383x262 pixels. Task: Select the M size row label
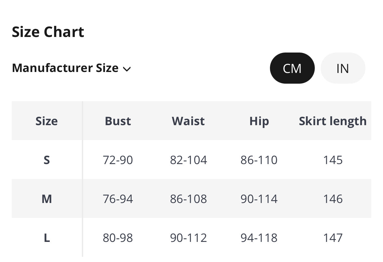pyautogui.click(x=46, y=199)
